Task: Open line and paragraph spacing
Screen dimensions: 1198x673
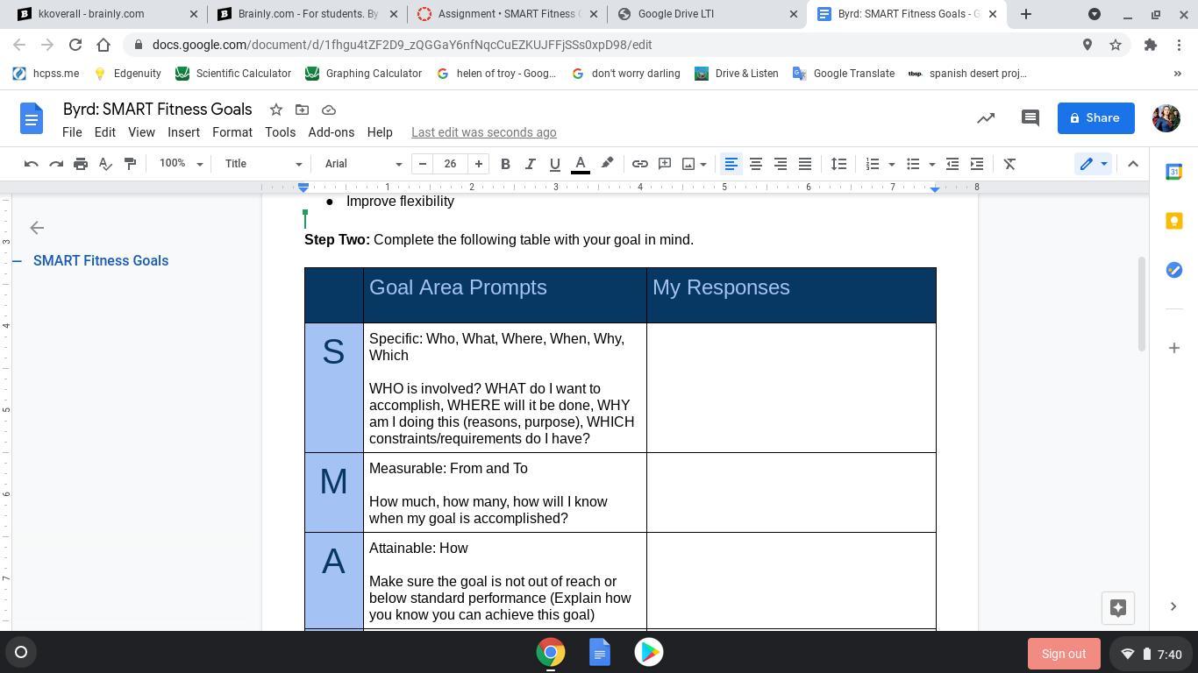Action: 838,164
